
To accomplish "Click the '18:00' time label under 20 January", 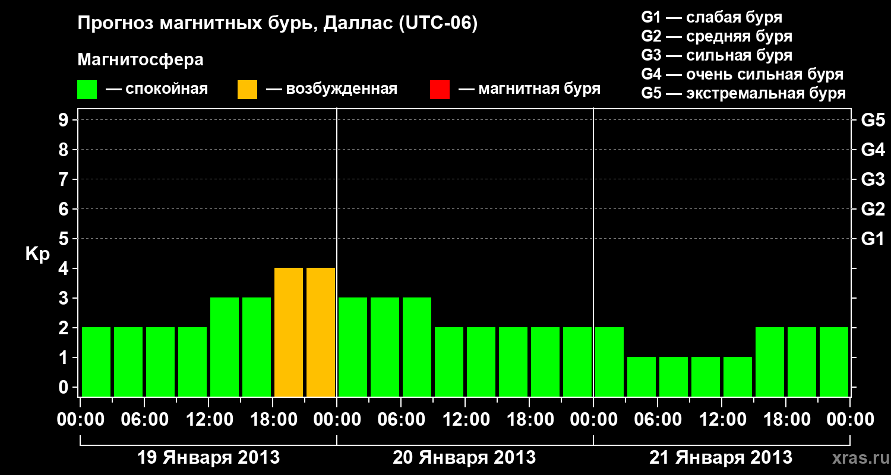I will point(530,420).
